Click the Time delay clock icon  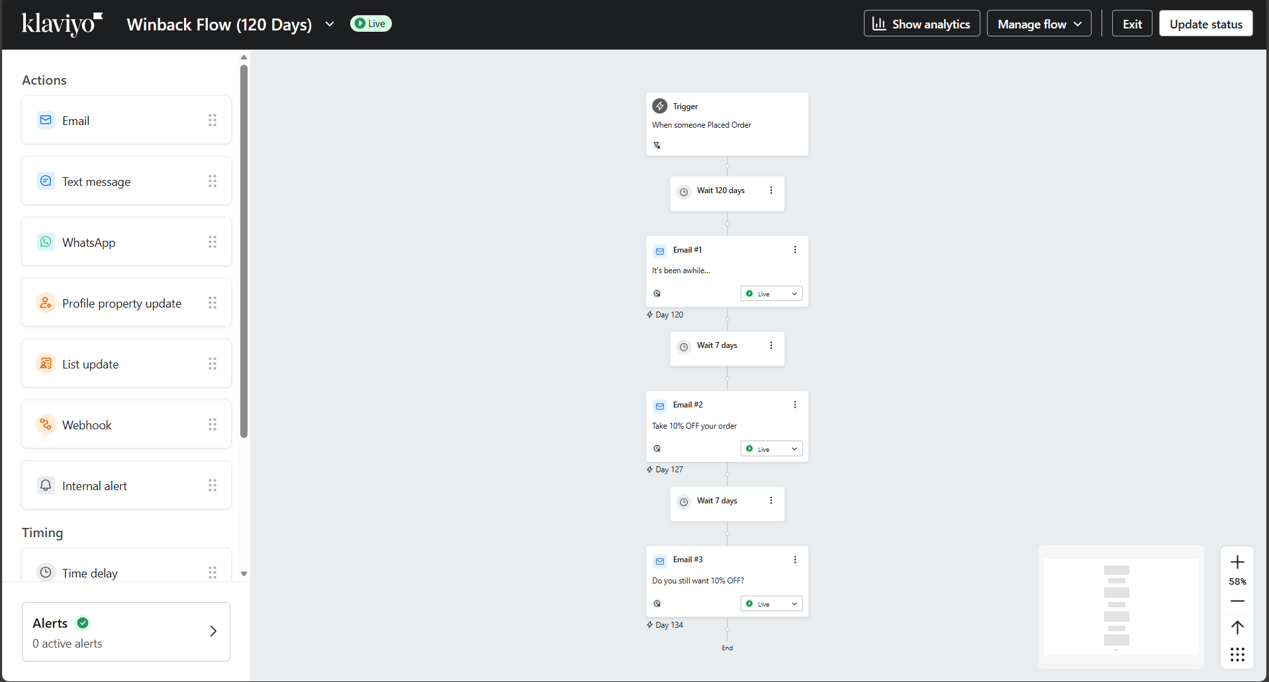click(x=45, y=572)
